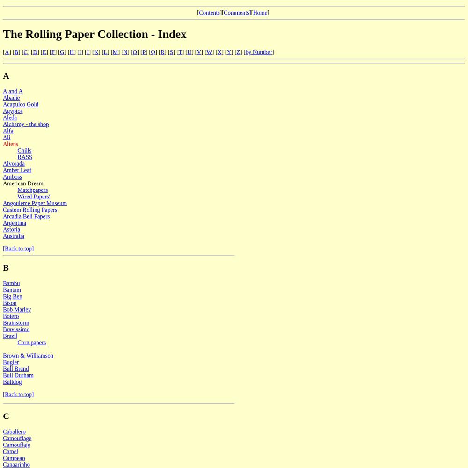Open the Contents link

point(209,13)
